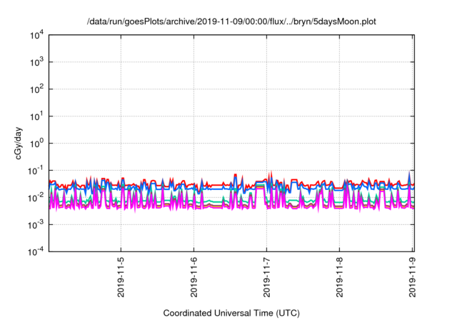Click the plot title file path
The image size is (457, 320).
(231, 22)
